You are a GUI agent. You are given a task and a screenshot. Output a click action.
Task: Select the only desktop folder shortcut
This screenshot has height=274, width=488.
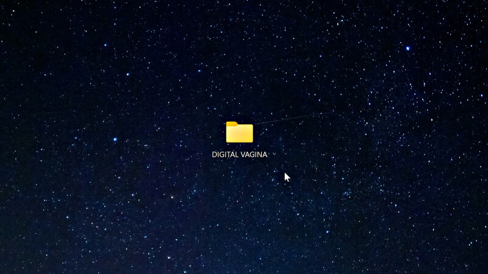click(239, 132)
